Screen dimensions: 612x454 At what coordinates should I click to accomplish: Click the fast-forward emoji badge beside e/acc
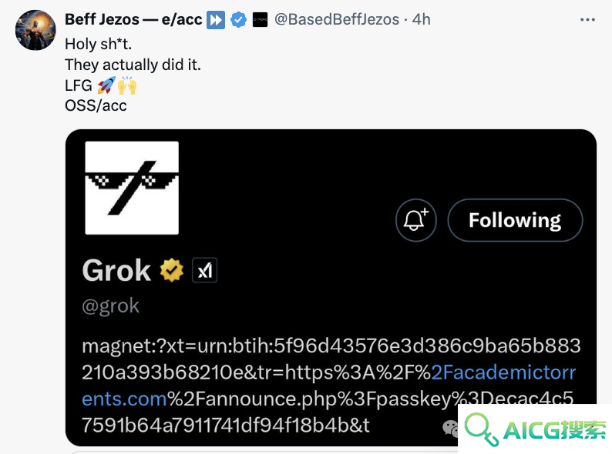tap(216, 20)
